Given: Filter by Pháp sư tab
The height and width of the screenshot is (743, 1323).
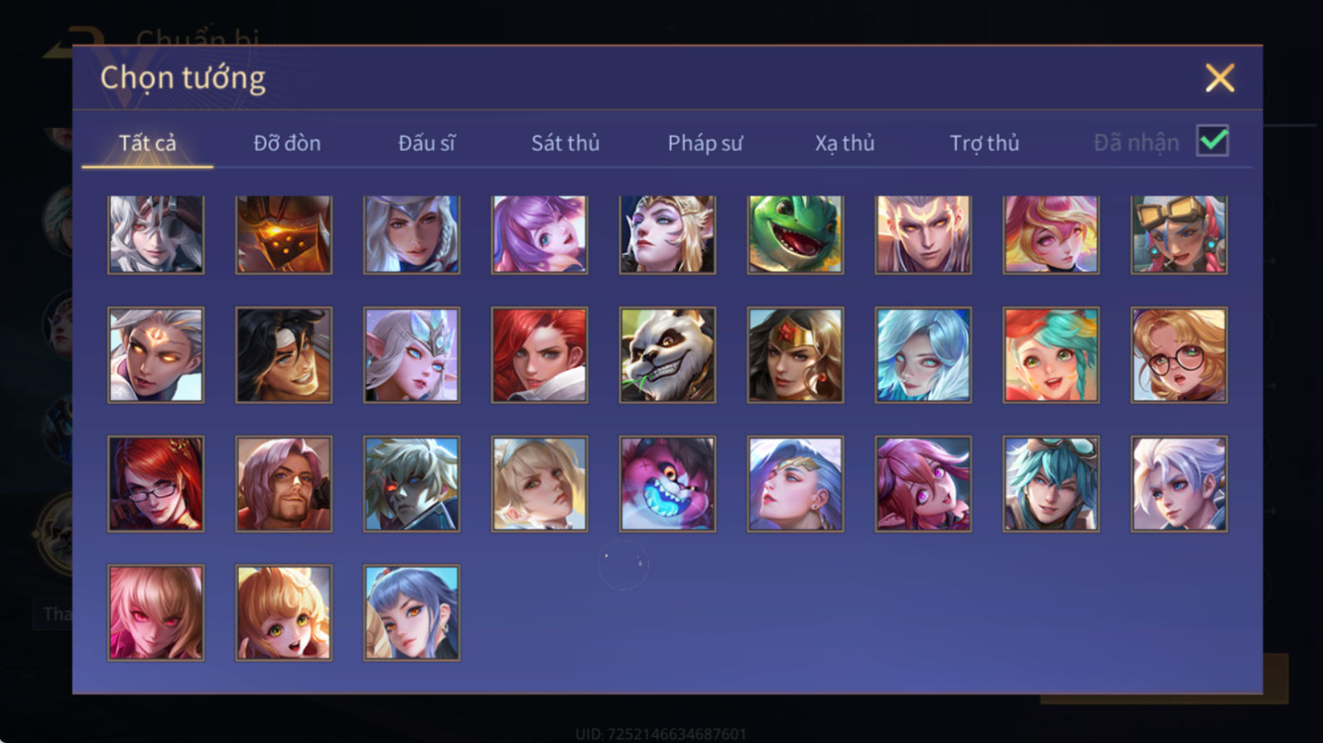Looking at the screenshot, I should (705, 143).
